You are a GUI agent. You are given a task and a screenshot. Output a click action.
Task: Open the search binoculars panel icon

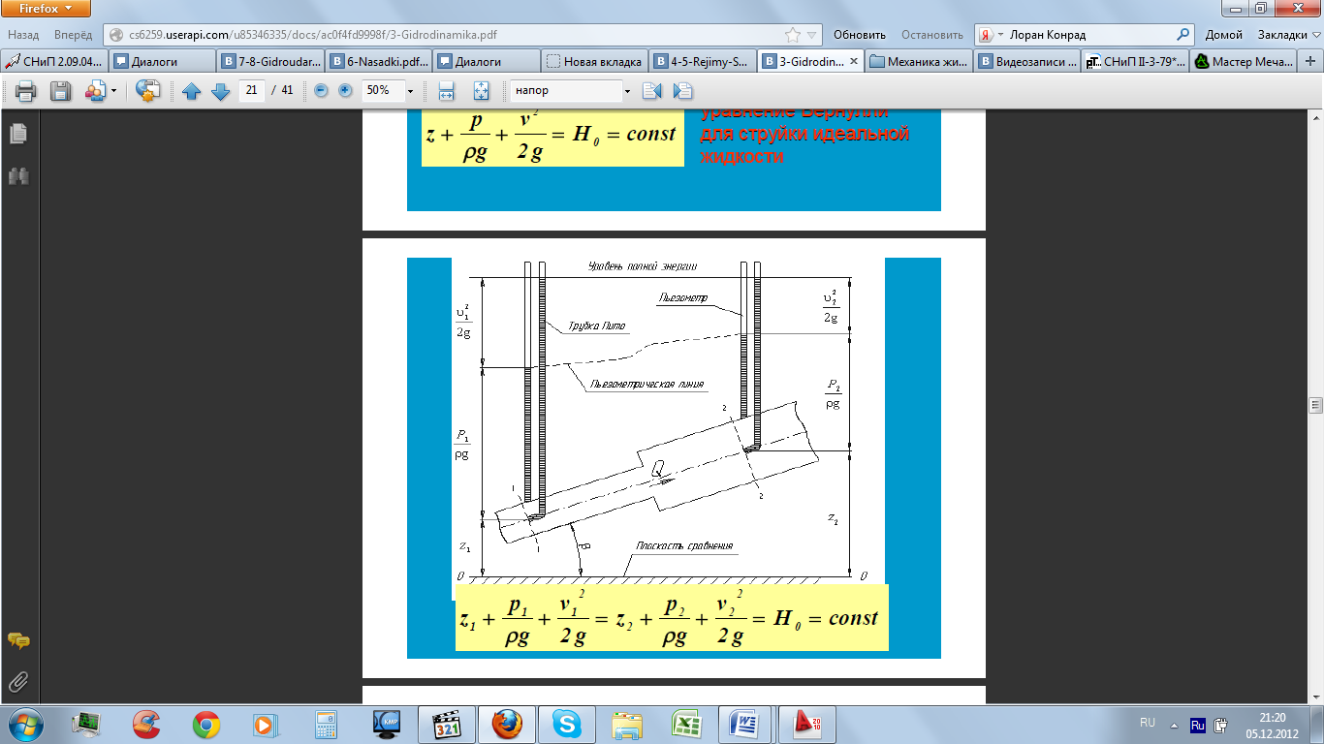(x=18, y=175)
